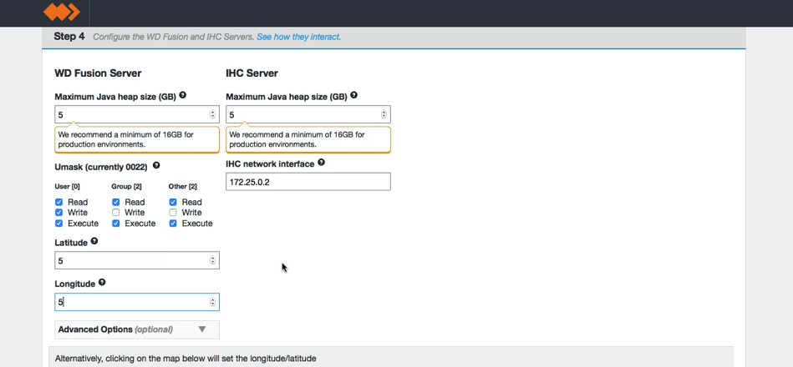This screenshot has width=793, height=367.
Task: Open help for WD Fusion heap size
Action: [182, 95]
